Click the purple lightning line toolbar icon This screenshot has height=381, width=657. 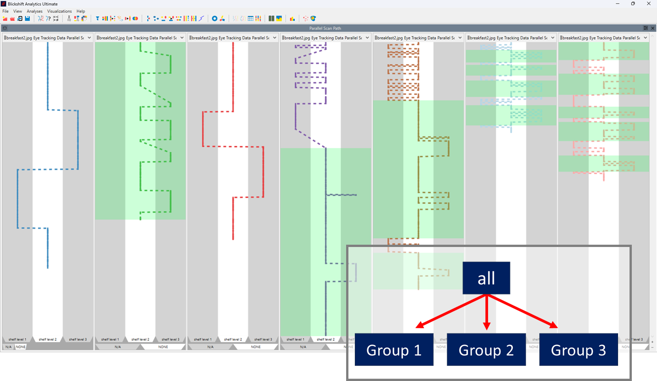coord(201,19)
